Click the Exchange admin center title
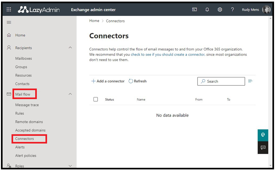Image resolution: width=275 pixels, height=171 pixels. click(x=93, y=10)
